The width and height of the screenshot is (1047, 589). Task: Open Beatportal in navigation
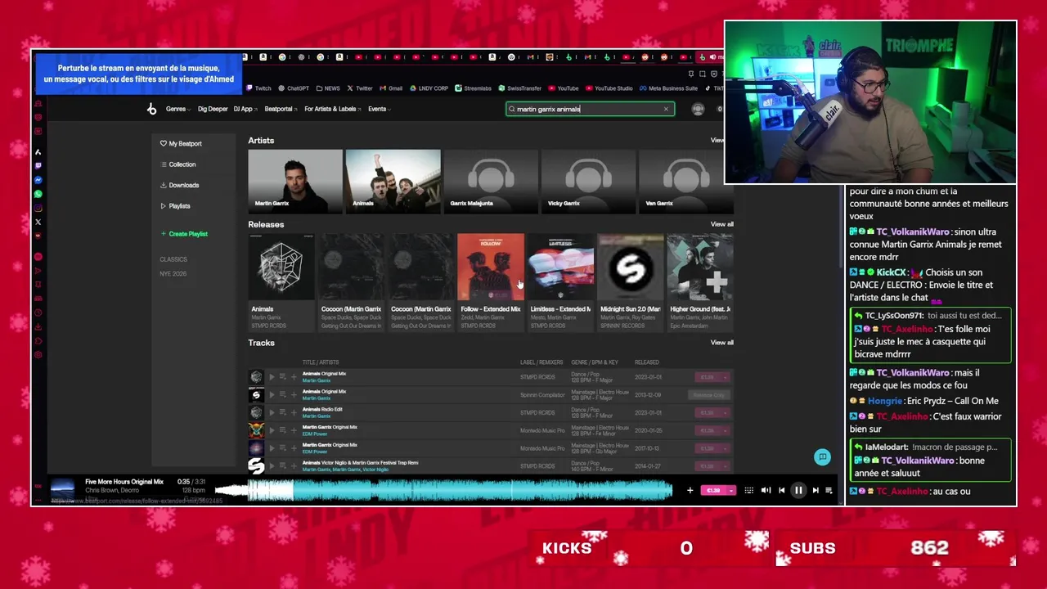281,109
